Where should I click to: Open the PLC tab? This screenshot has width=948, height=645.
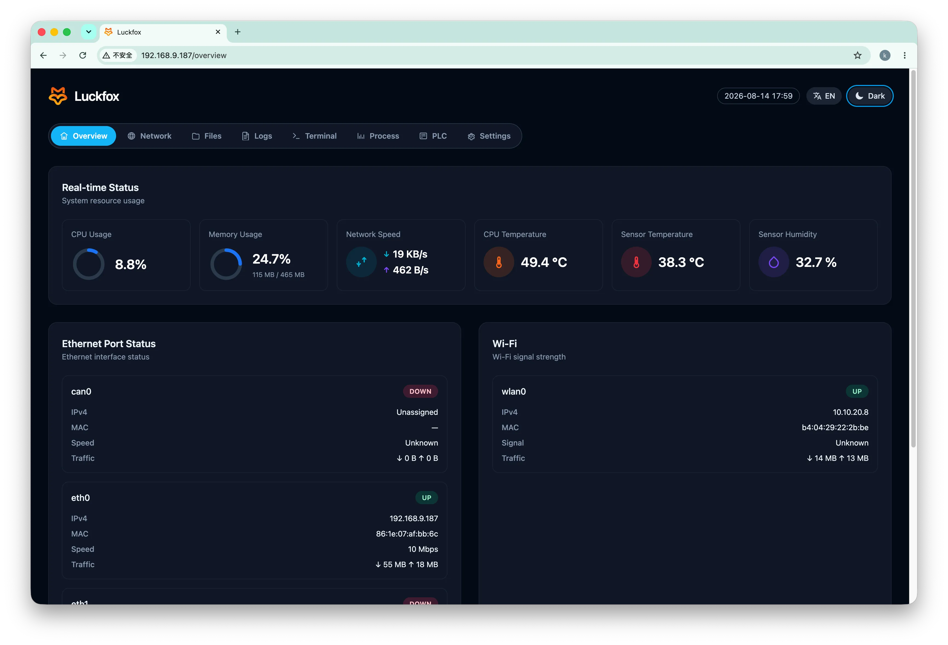pyautogui.click(x=433, y=136)
